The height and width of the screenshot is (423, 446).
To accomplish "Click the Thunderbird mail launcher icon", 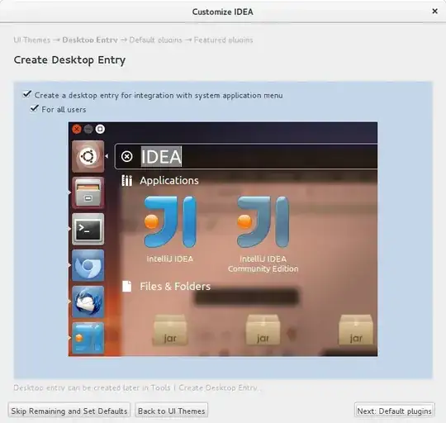I will (x=88, y=302).
